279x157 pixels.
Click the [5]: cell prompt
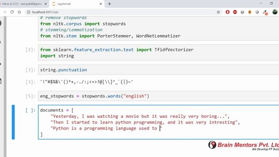pyautogui.click(x=31, y=96)
